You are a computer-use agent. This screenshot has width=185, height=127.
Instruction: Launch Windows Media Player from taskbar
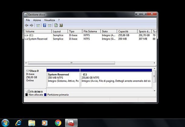pos(45,123)
